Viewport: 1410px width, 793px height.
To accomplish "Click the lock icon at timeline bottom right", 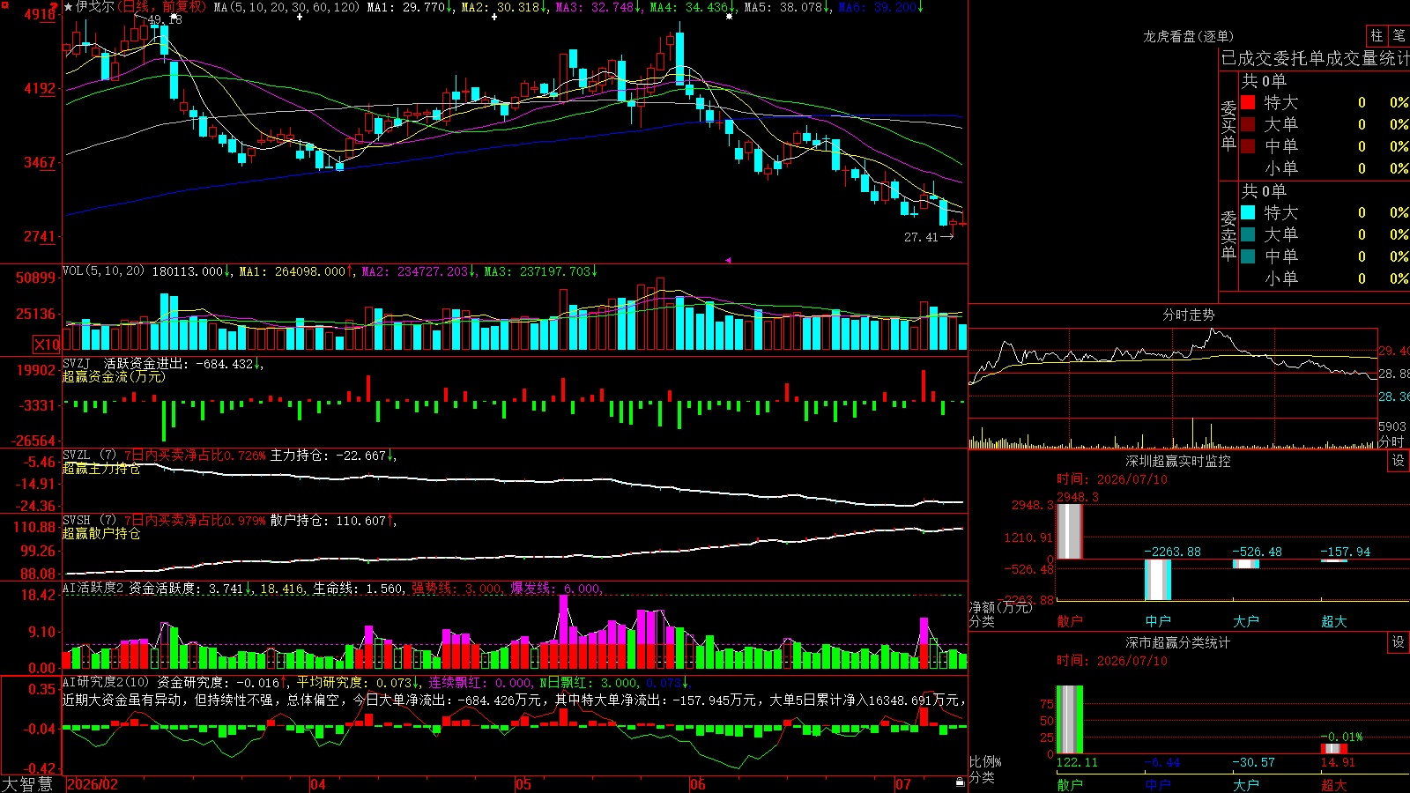I will pos(960,782).
